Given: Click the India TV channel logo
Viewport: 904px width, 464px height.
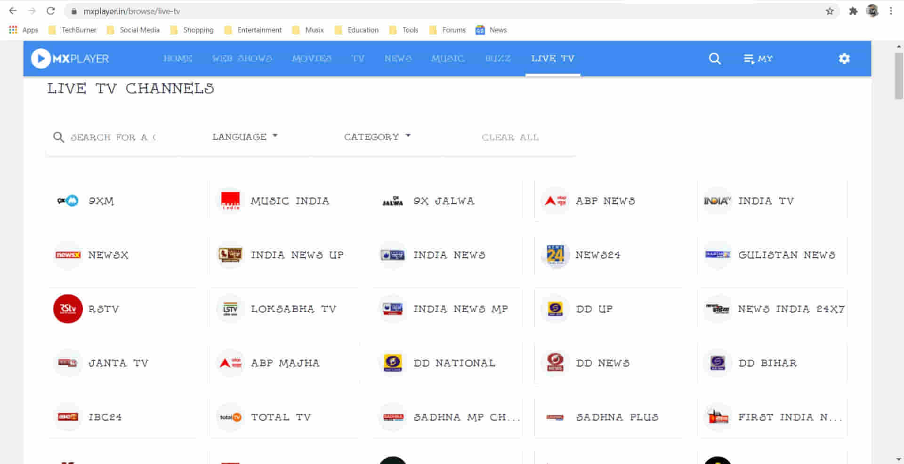Looking at the screenshot, I should [x=718, y=201].
